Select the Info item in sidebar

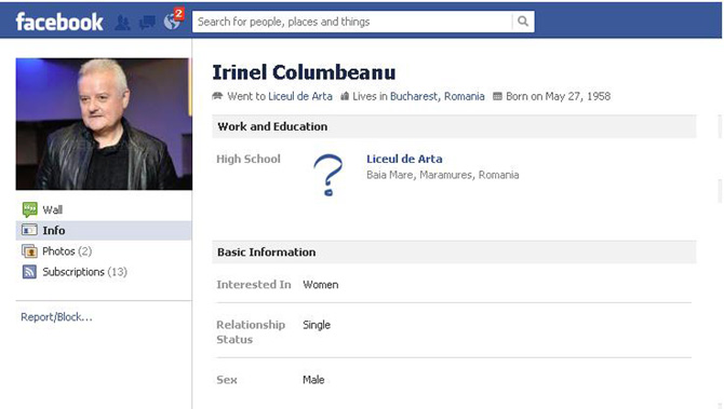pos(53,230)
